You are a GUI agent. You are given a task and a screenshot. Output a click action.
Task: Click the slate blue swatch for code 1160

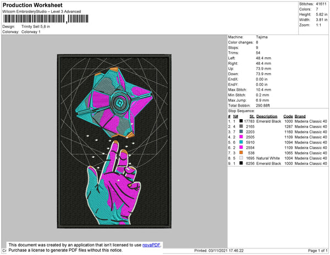pyautogui.click(x=241, y=131)
